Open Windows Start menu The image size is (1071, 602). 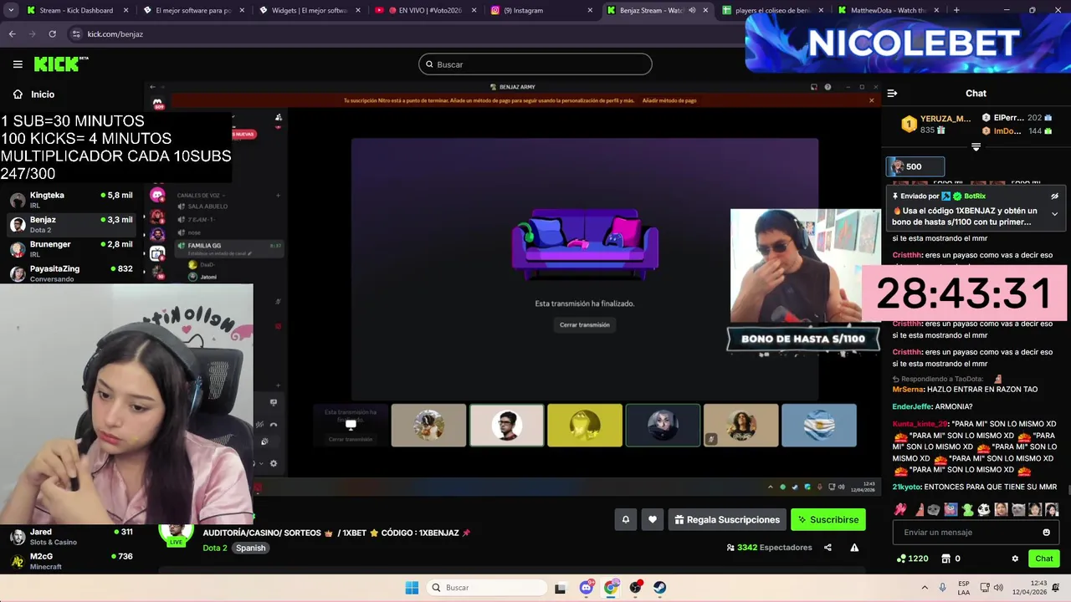pos(412,588)
